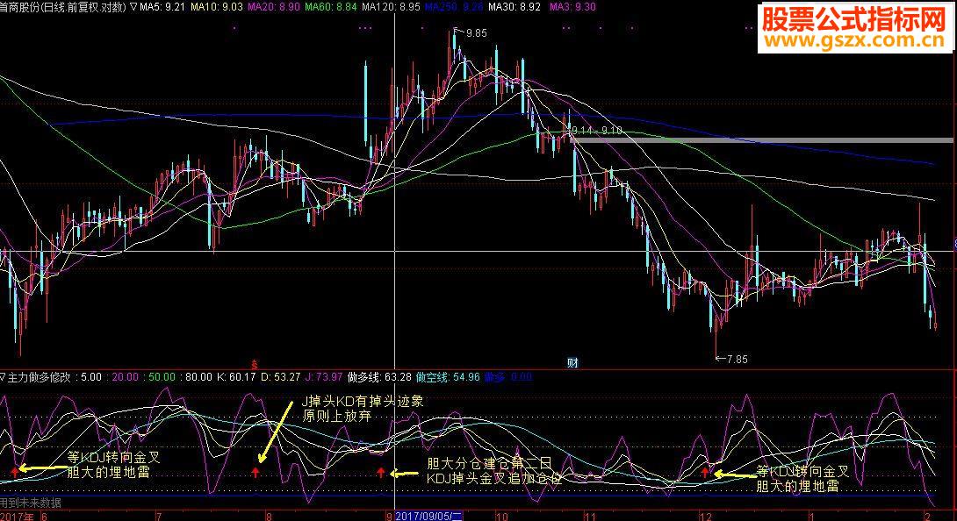This screenshot has width=957, height=521.
Task: Select the MA30: 8.92 label
Action: click(x=514, y=7)
